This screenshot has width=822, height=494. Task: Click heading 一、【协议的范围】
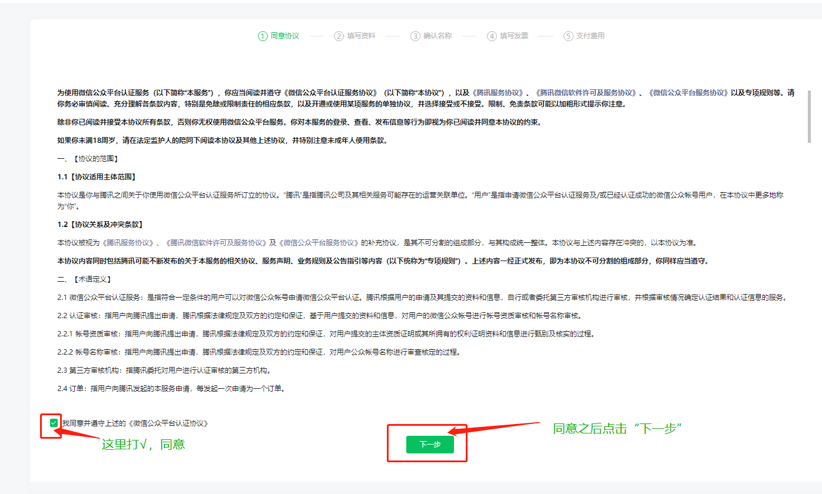click(89, 159)
